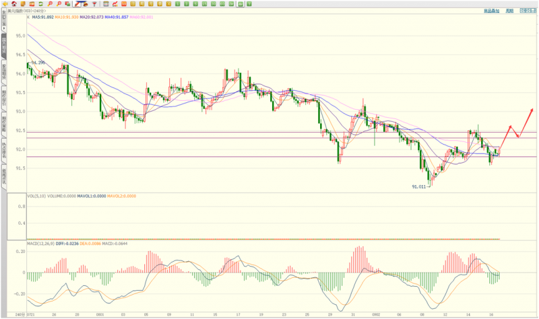This screenshot has width=539, height=319.
Task: Click the VOLUME:0.0000 value
Action: pyautogui.click(x=61, y=196)
